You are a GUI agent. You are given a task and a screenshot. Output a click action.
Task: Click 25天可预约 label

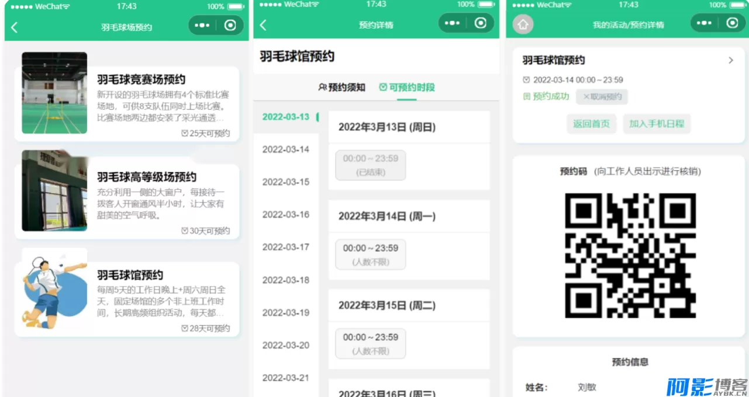point(206,133)
